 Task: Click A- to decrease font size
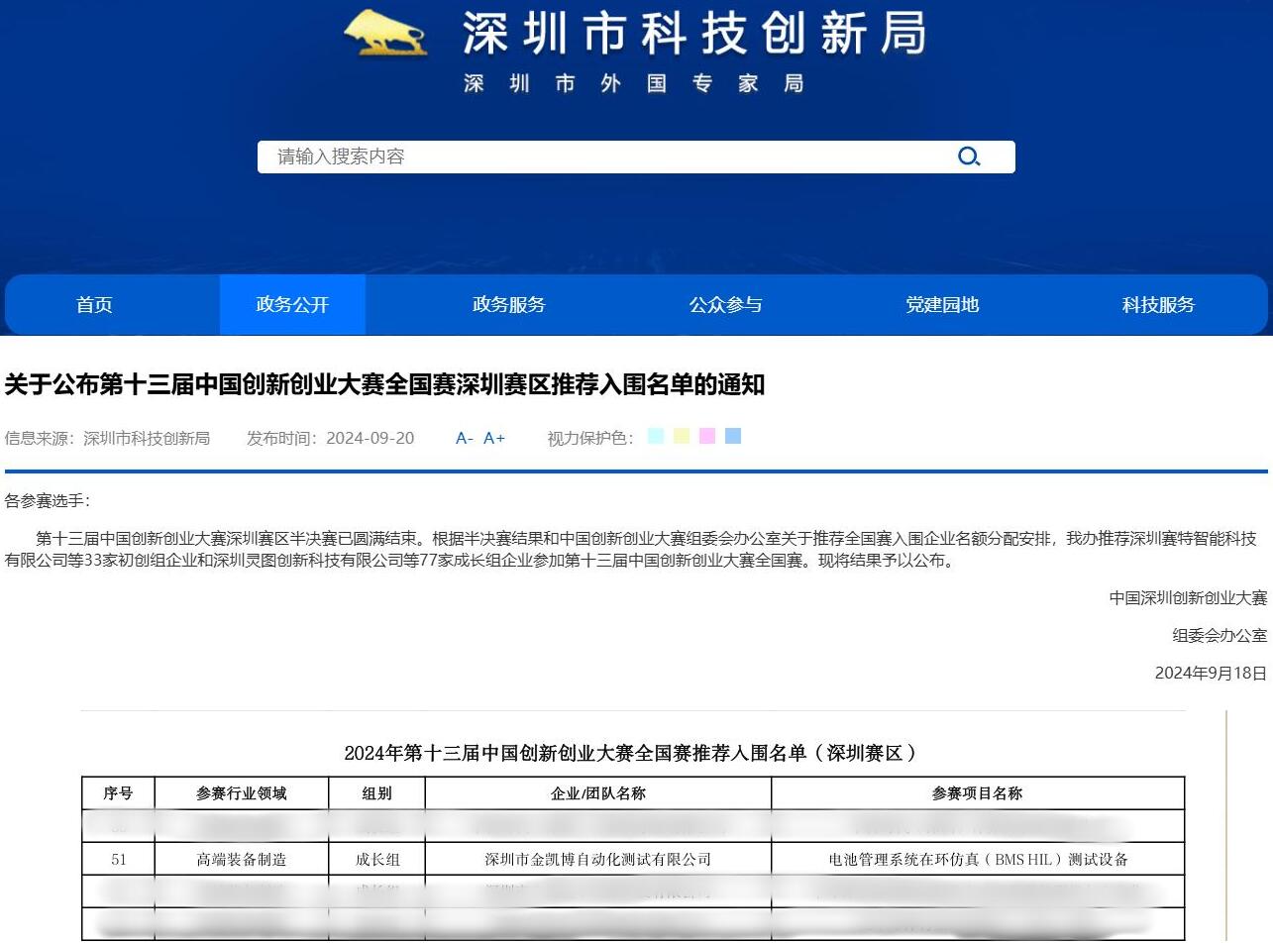pos(463,438)
